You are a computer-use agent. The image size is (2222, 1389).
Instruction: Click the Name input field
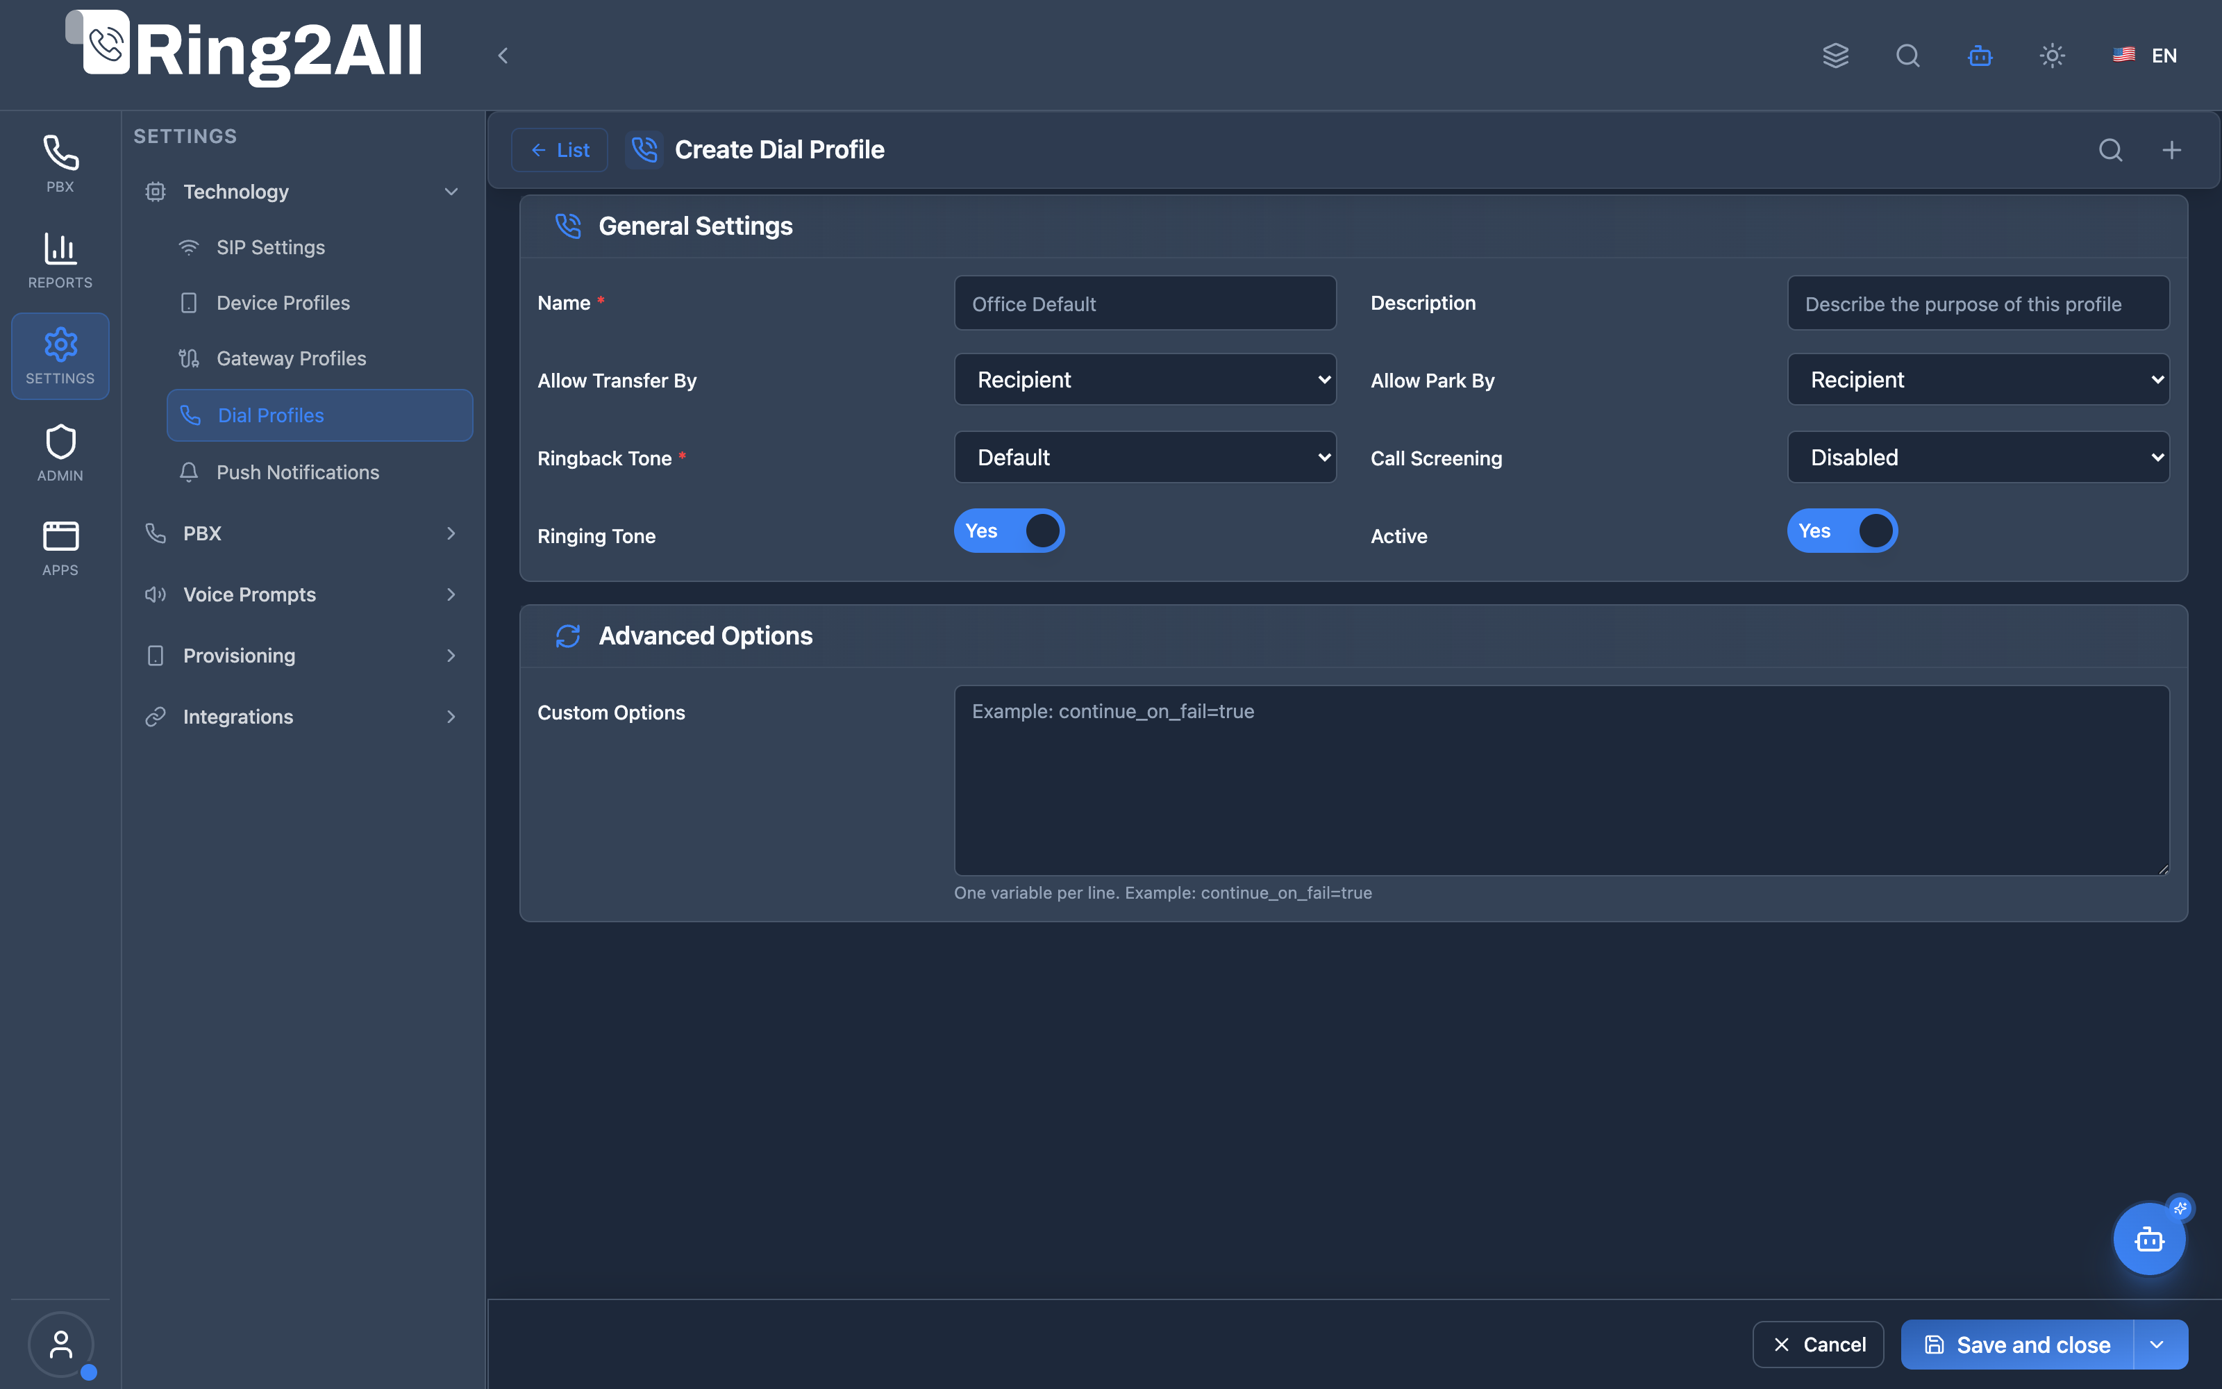tap(1145, 303)
